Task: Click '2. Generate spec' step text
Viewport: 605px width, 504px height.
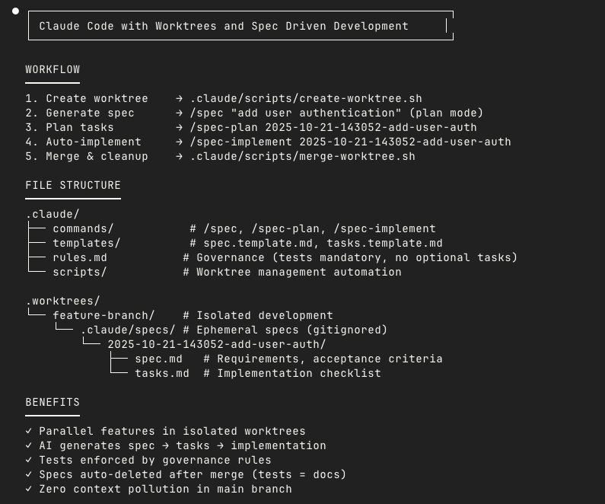Action: 79,113
